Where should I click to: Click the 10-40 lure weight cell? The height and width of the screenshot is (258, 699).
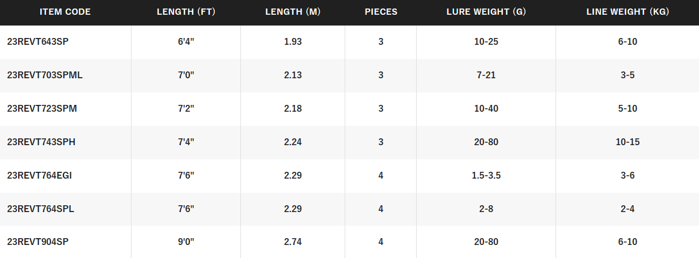(x=486, y=109)
